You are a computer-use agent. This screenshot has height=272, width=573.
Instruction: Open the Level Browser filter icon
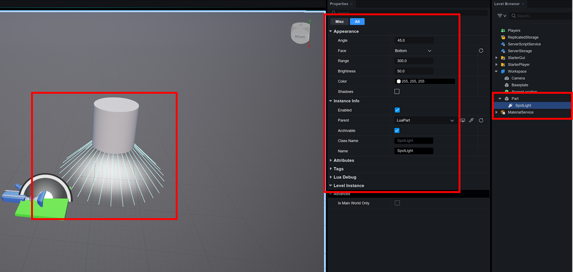point(501,16)
